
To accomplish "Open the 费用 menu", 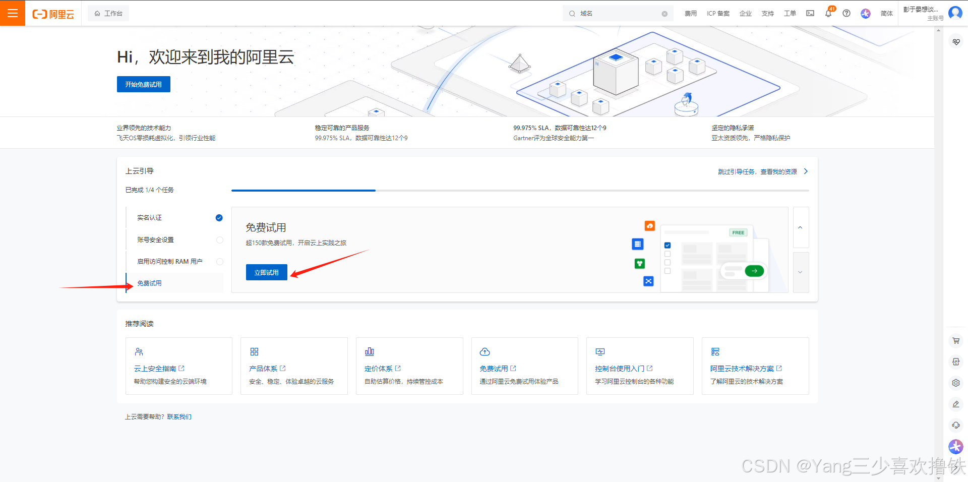I will click(x=691, y=14).
